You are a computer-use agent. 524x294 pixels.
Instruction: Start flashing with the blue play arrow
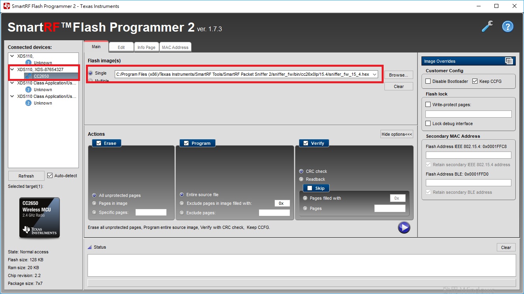pos(404,228)
